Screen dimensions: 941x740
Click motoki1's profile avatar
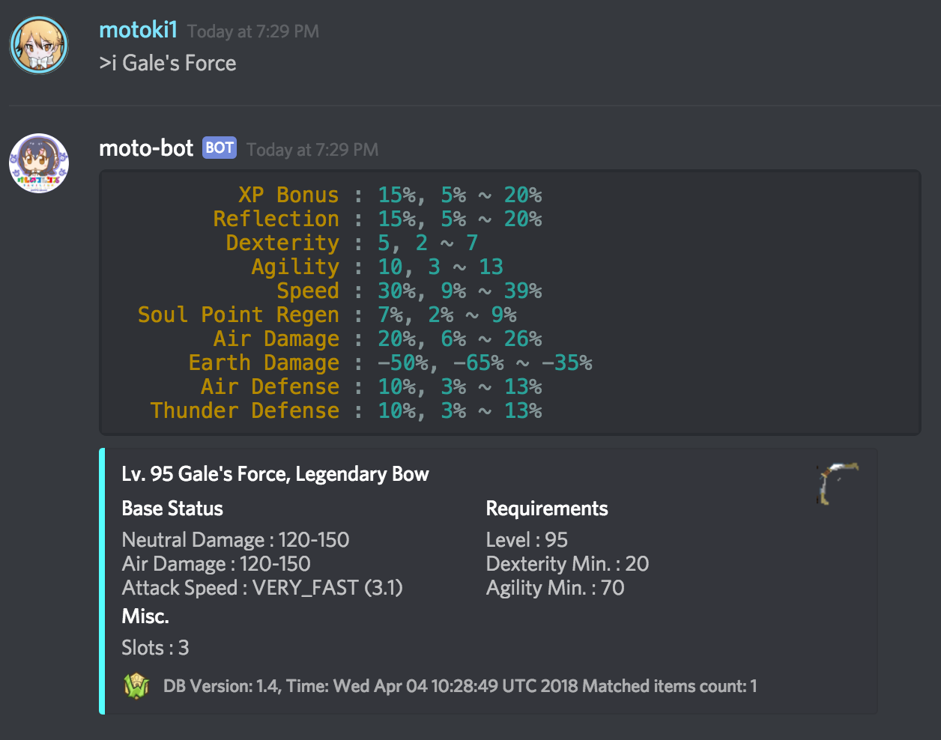point(39,45)
